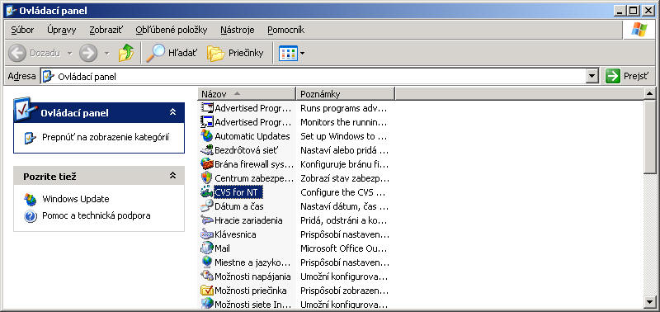Screen dimensions: 660x312
Task: Open Pomoc a technická podpora link
Action: [x=97, y=216]
